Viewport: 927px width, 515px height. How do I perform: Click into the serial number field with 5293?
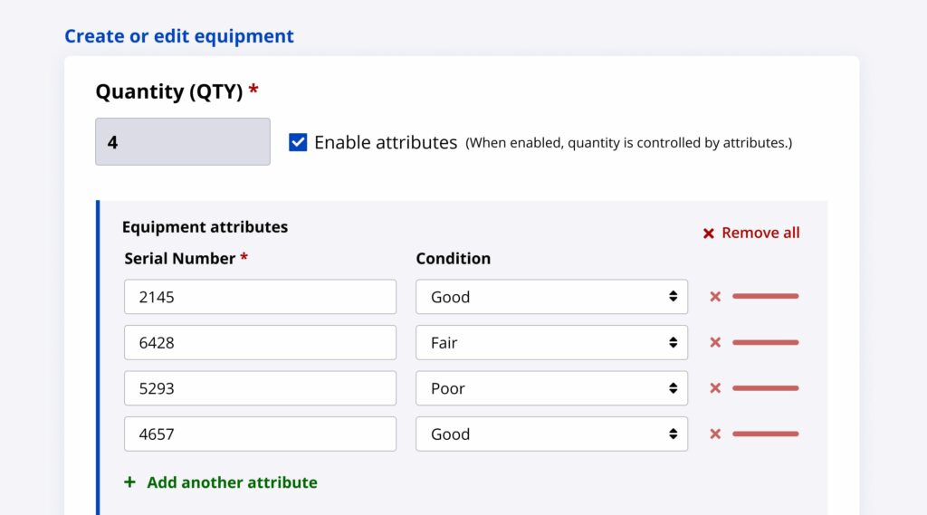click(260, 388)
